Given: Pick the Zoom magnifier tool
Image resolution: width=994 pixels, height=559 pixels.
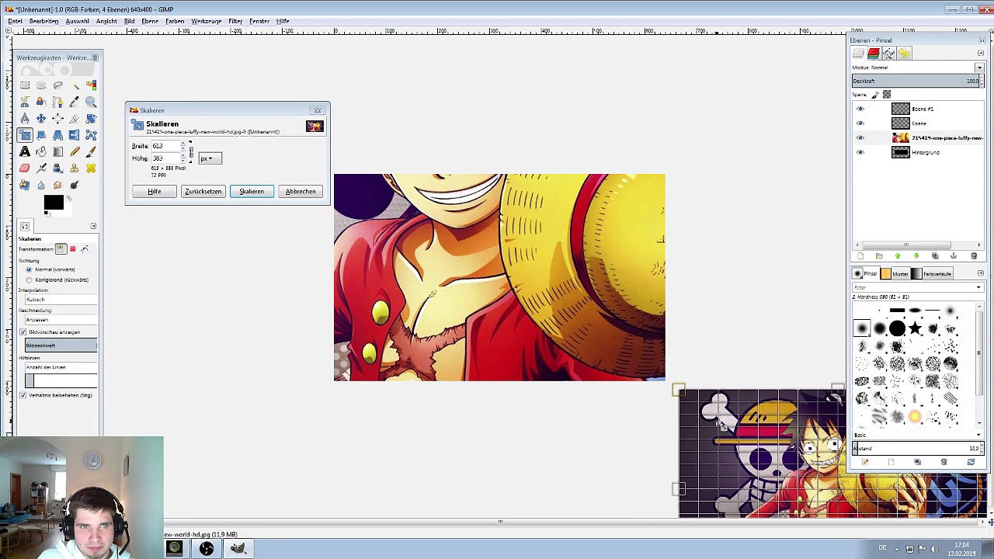Looking at the screenshot, I should [x=91, y=102].
